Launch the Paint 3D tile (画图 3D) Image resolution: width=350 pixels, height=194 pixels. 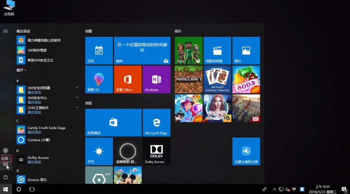(99, 79)
